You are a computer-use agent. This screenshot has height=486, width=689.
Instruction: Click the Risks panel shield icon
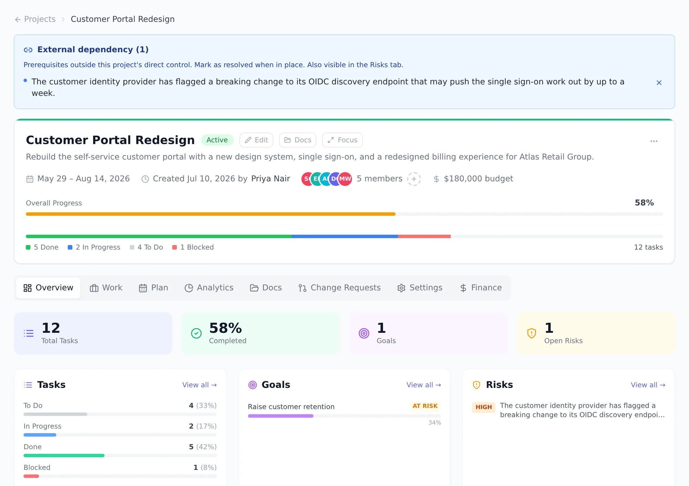(x=476, y=385)
